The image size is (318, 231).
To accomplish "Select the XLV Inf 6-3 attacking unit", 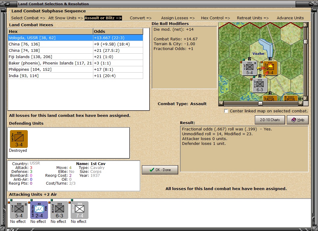I will coord(59,210).
